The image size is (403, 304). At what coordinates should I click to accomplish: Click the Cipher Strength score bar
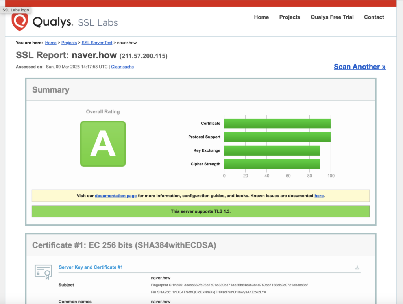(272, 164)
